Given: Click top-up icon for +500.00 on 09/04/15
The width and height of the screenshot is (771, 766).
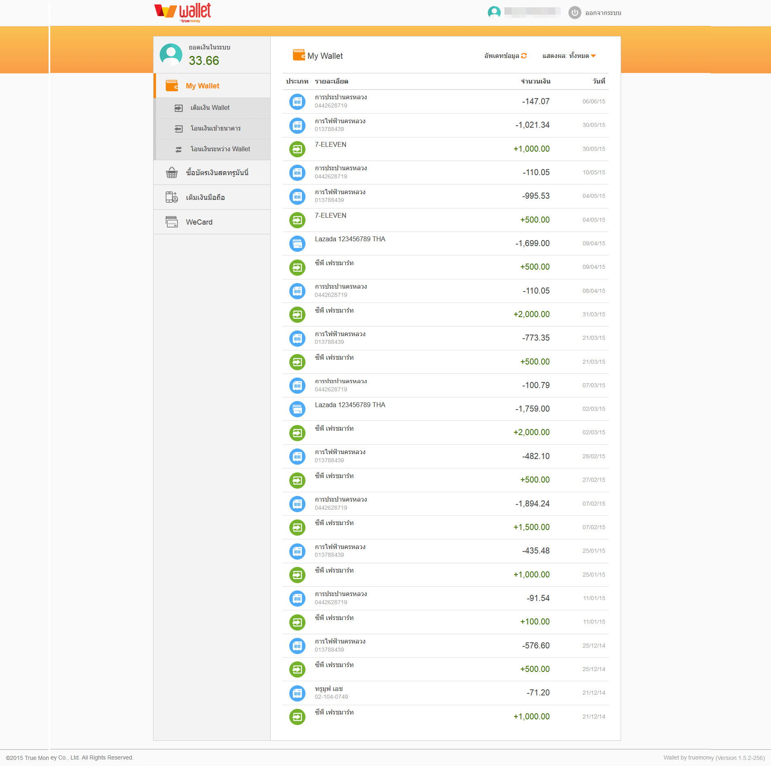Looking at the screenshot, I should tap(297, 268).
